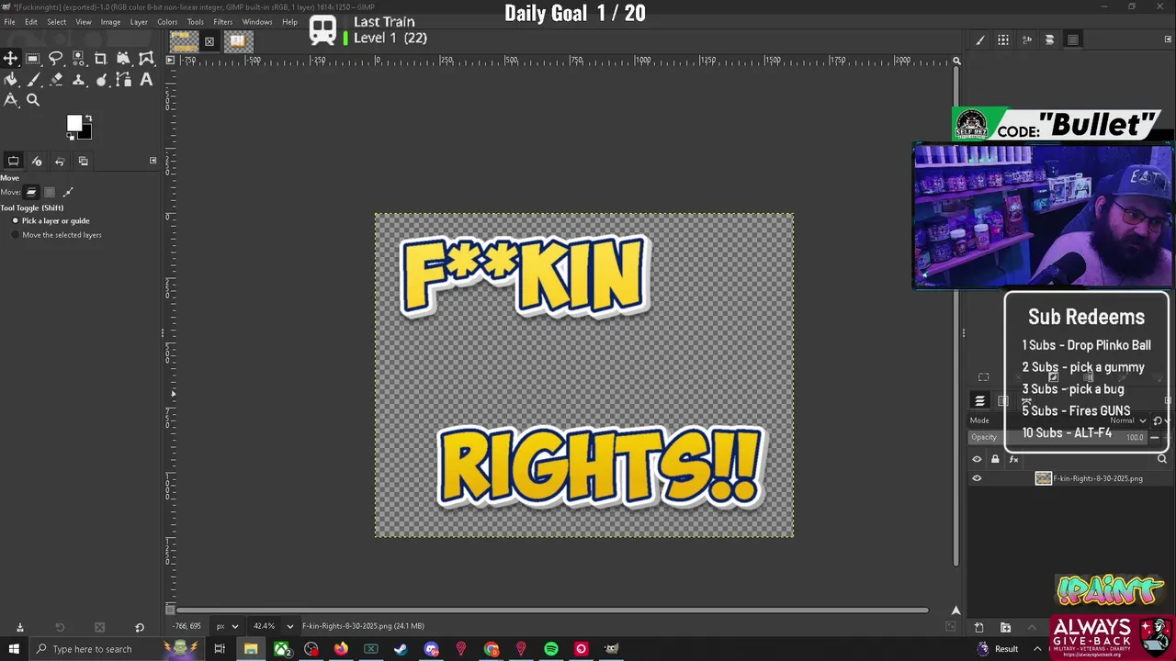Select the Unified Transform tool
Image resolution: width=1176 pixels, height=661 pixels.
pyautogui.click(x=123, y=59)
